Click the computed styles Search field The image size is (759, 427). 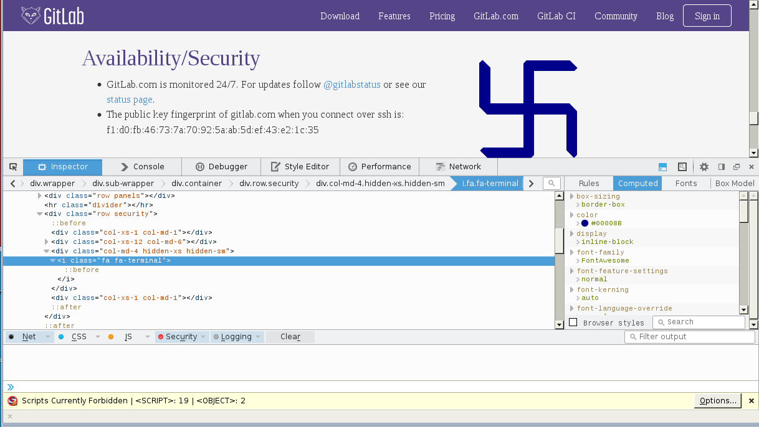[x=699, y=322]
